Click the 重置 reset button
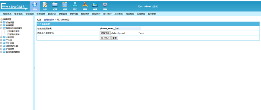This screenshot has height=110, width=261. [115, 38]
